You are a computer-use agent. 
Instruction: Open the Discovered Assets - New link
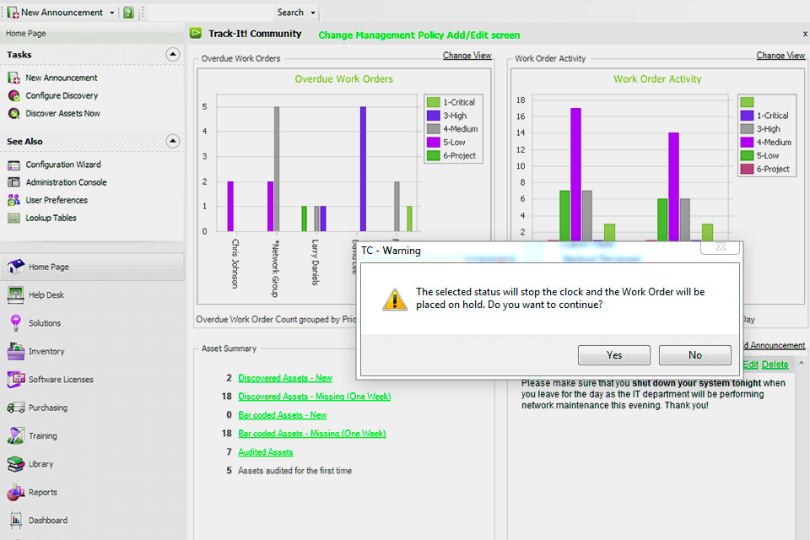click(x=285, y=377)
